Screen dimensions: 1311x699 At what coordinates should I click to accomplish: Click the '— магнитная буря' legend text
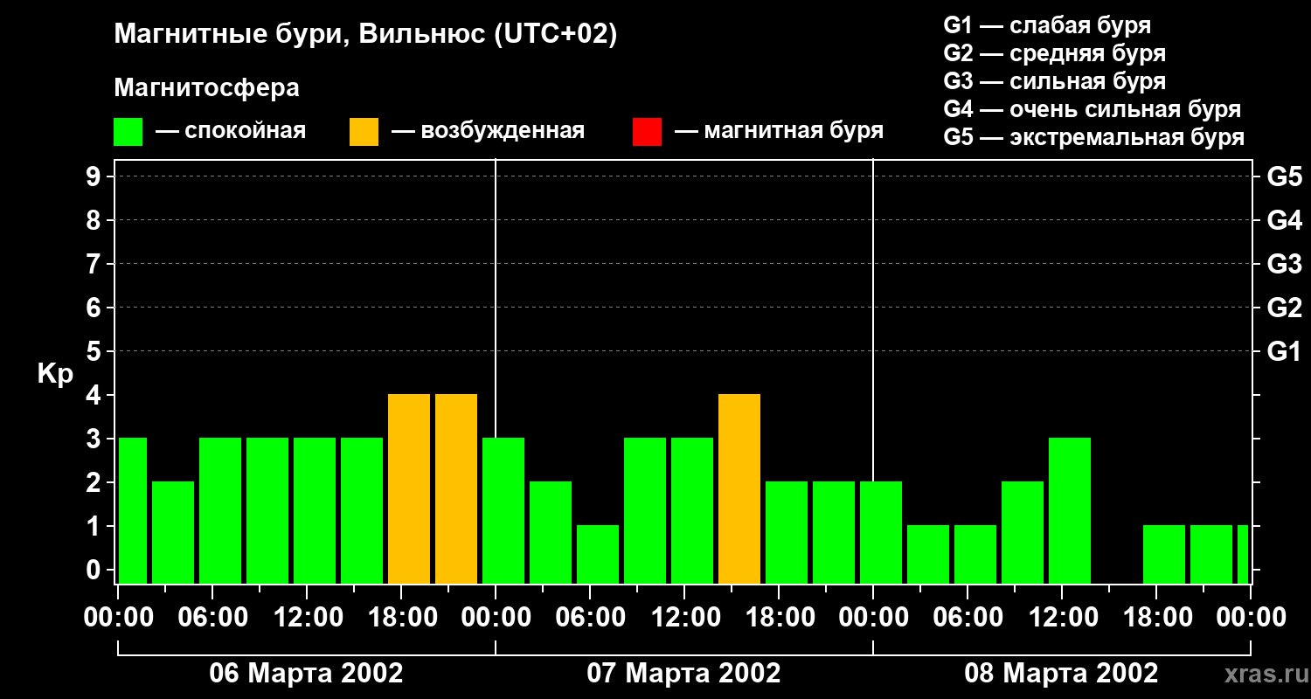[780, 131]
